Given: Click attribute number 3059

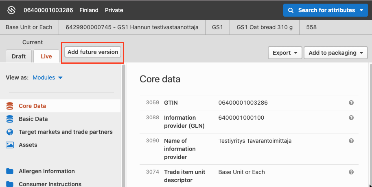Looking at the screenshot, I should (x=153, y=102).
